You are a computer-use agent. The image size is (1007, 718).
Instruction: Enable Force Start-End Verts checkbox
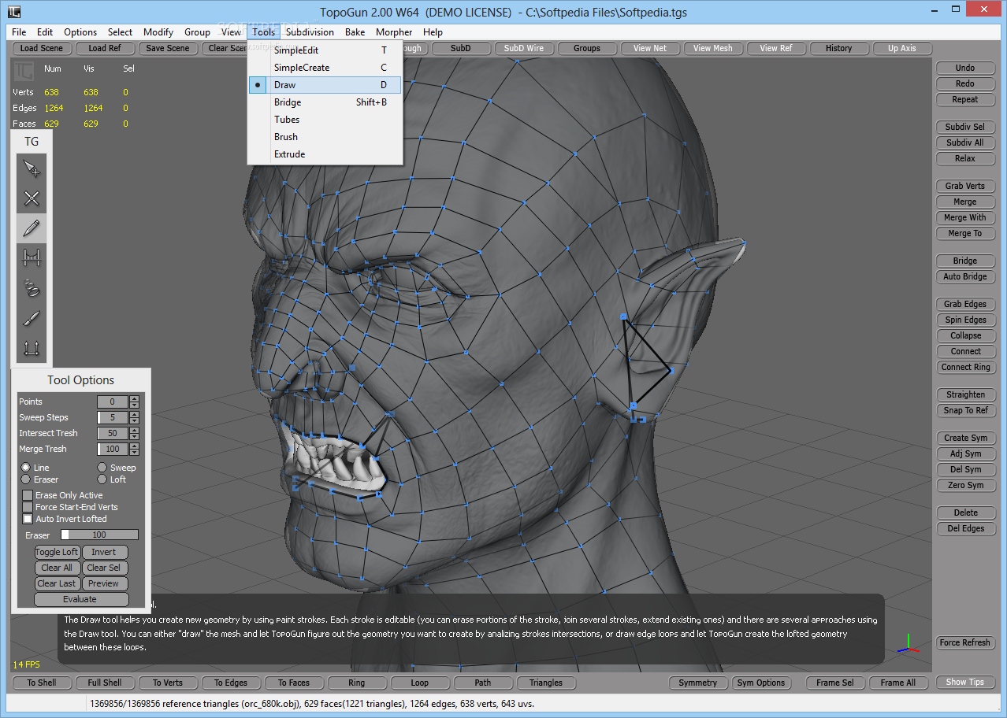[28, 507]
